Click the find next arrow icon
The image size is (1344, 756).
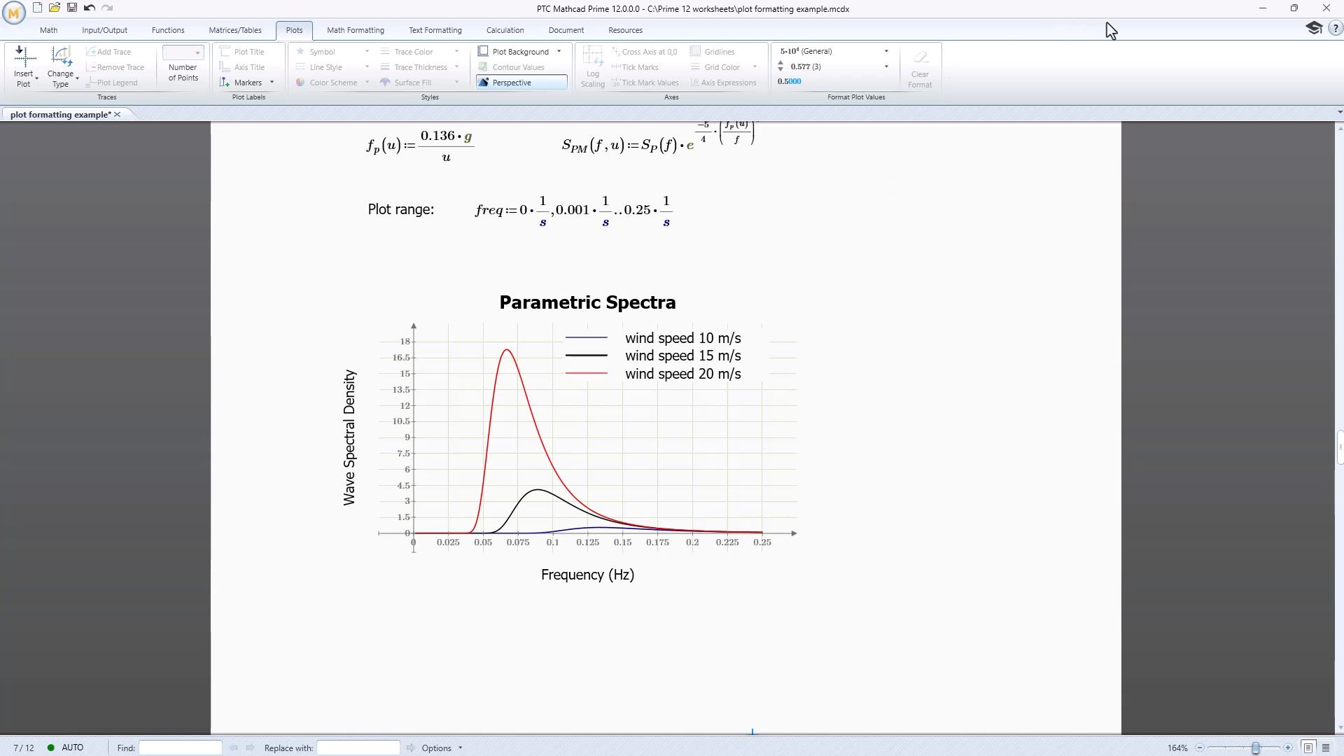pos(250,748)
